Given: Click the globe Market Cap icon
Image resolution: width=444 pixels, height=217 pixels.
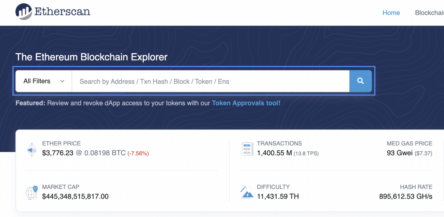Looking at the screenshot, I should pos(31,193).
